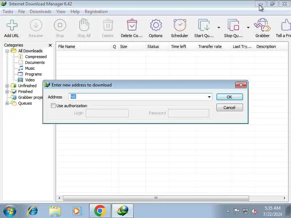Select the Grabber projects item

tap(31, 97)
